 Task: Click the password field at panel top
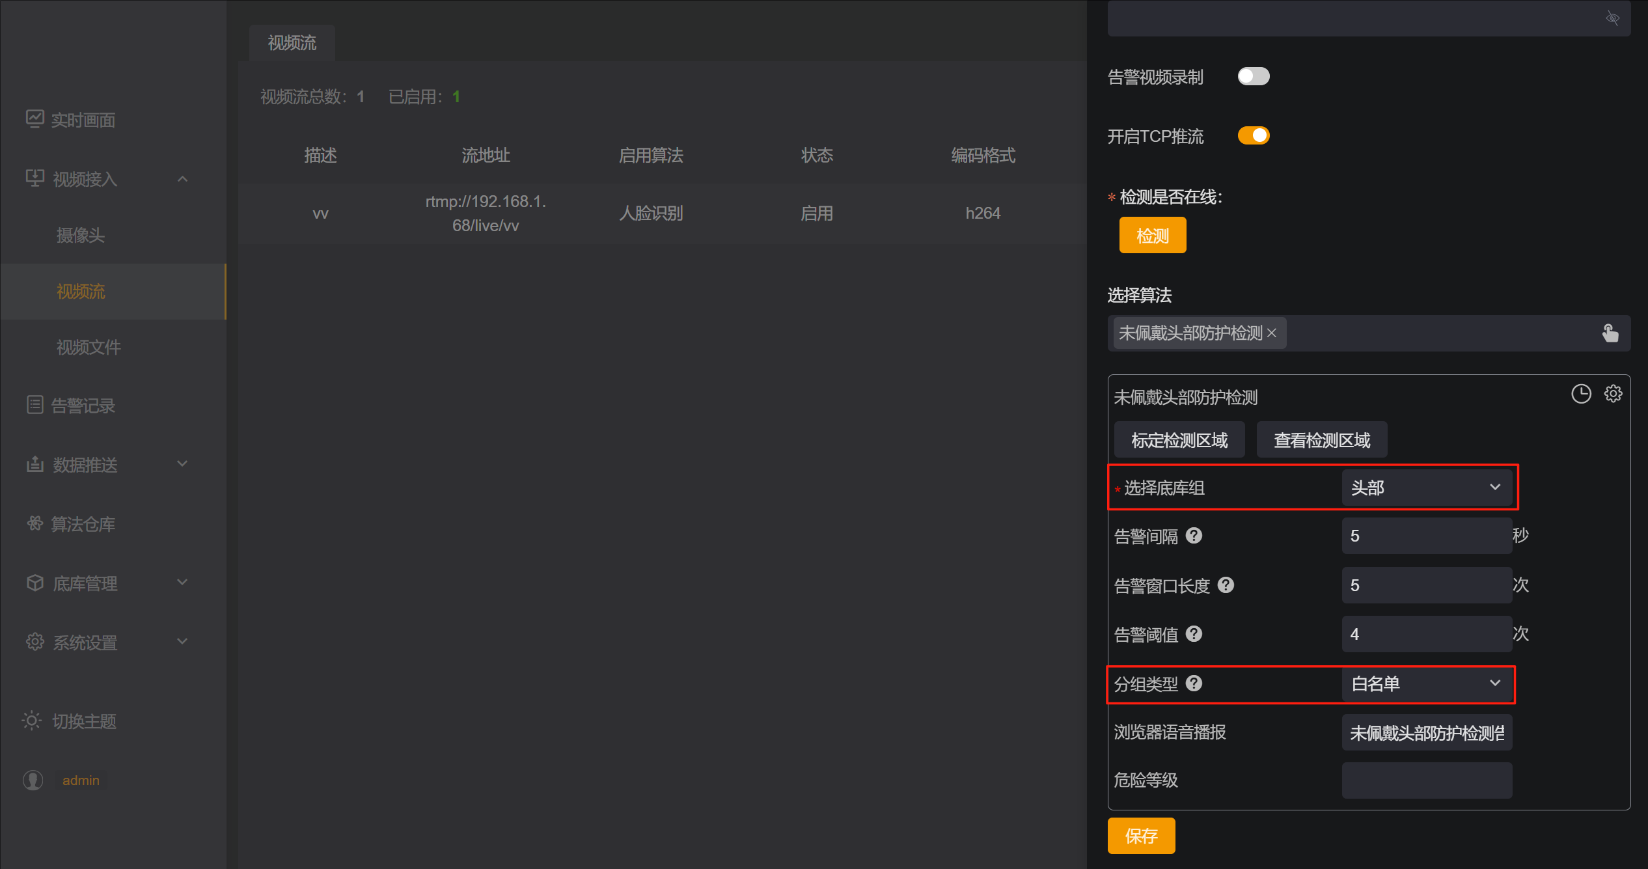tap(1369, 18)
